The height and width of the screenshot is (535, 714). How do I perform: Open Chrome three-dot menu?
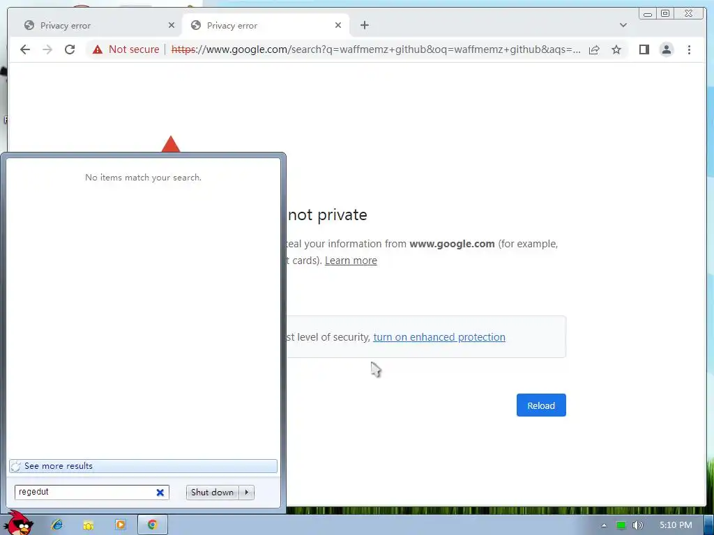(x=689, y=49)
